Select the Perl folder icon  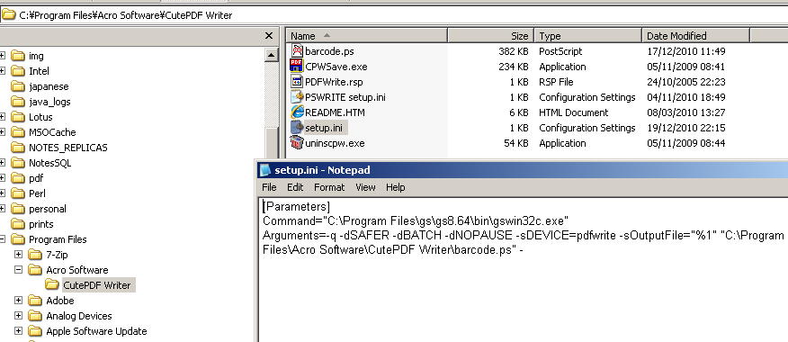point(18,193)
